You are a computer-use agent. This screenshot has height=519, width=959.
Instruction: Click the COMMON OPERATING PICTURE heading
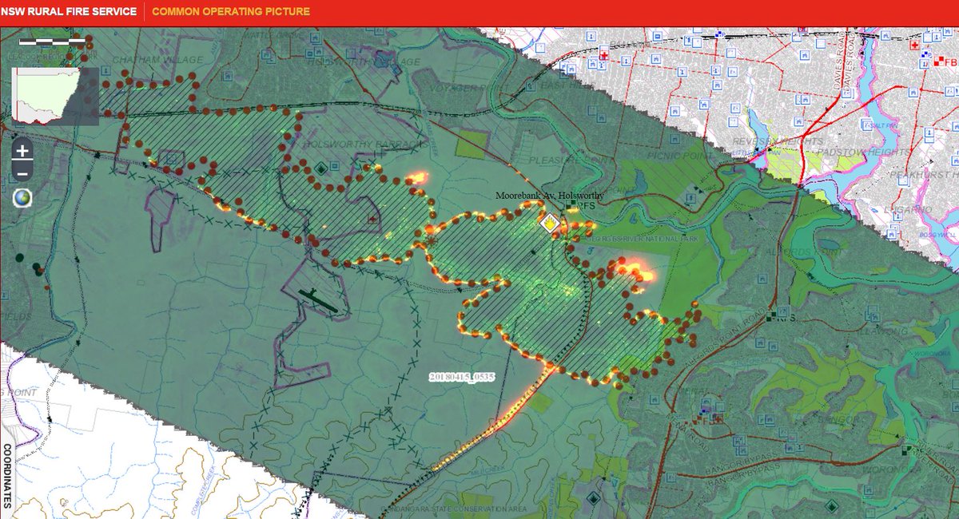(231, 12)
